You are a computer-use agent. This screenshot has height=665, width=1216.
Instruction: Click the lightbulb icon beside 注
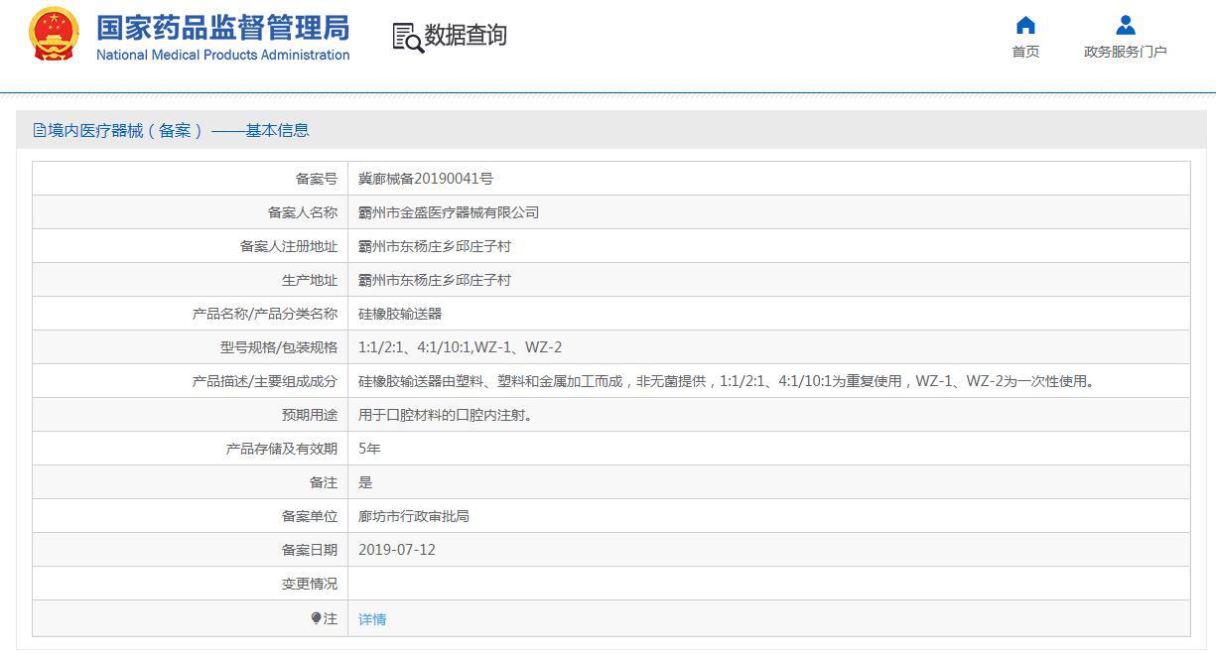(x=316, y=618)
